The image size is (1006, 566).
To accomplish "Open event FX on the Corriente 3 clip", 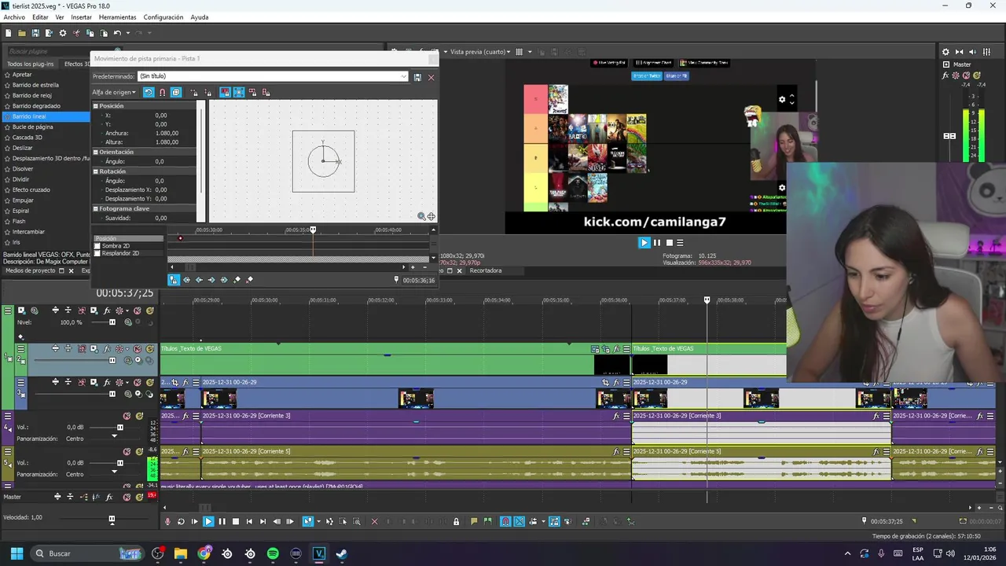I will [616, 416].
